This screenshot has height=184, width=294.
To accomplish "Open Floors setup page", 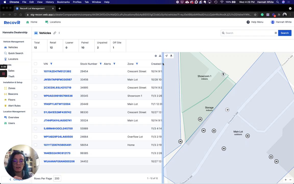I will [x=12, y=100].
